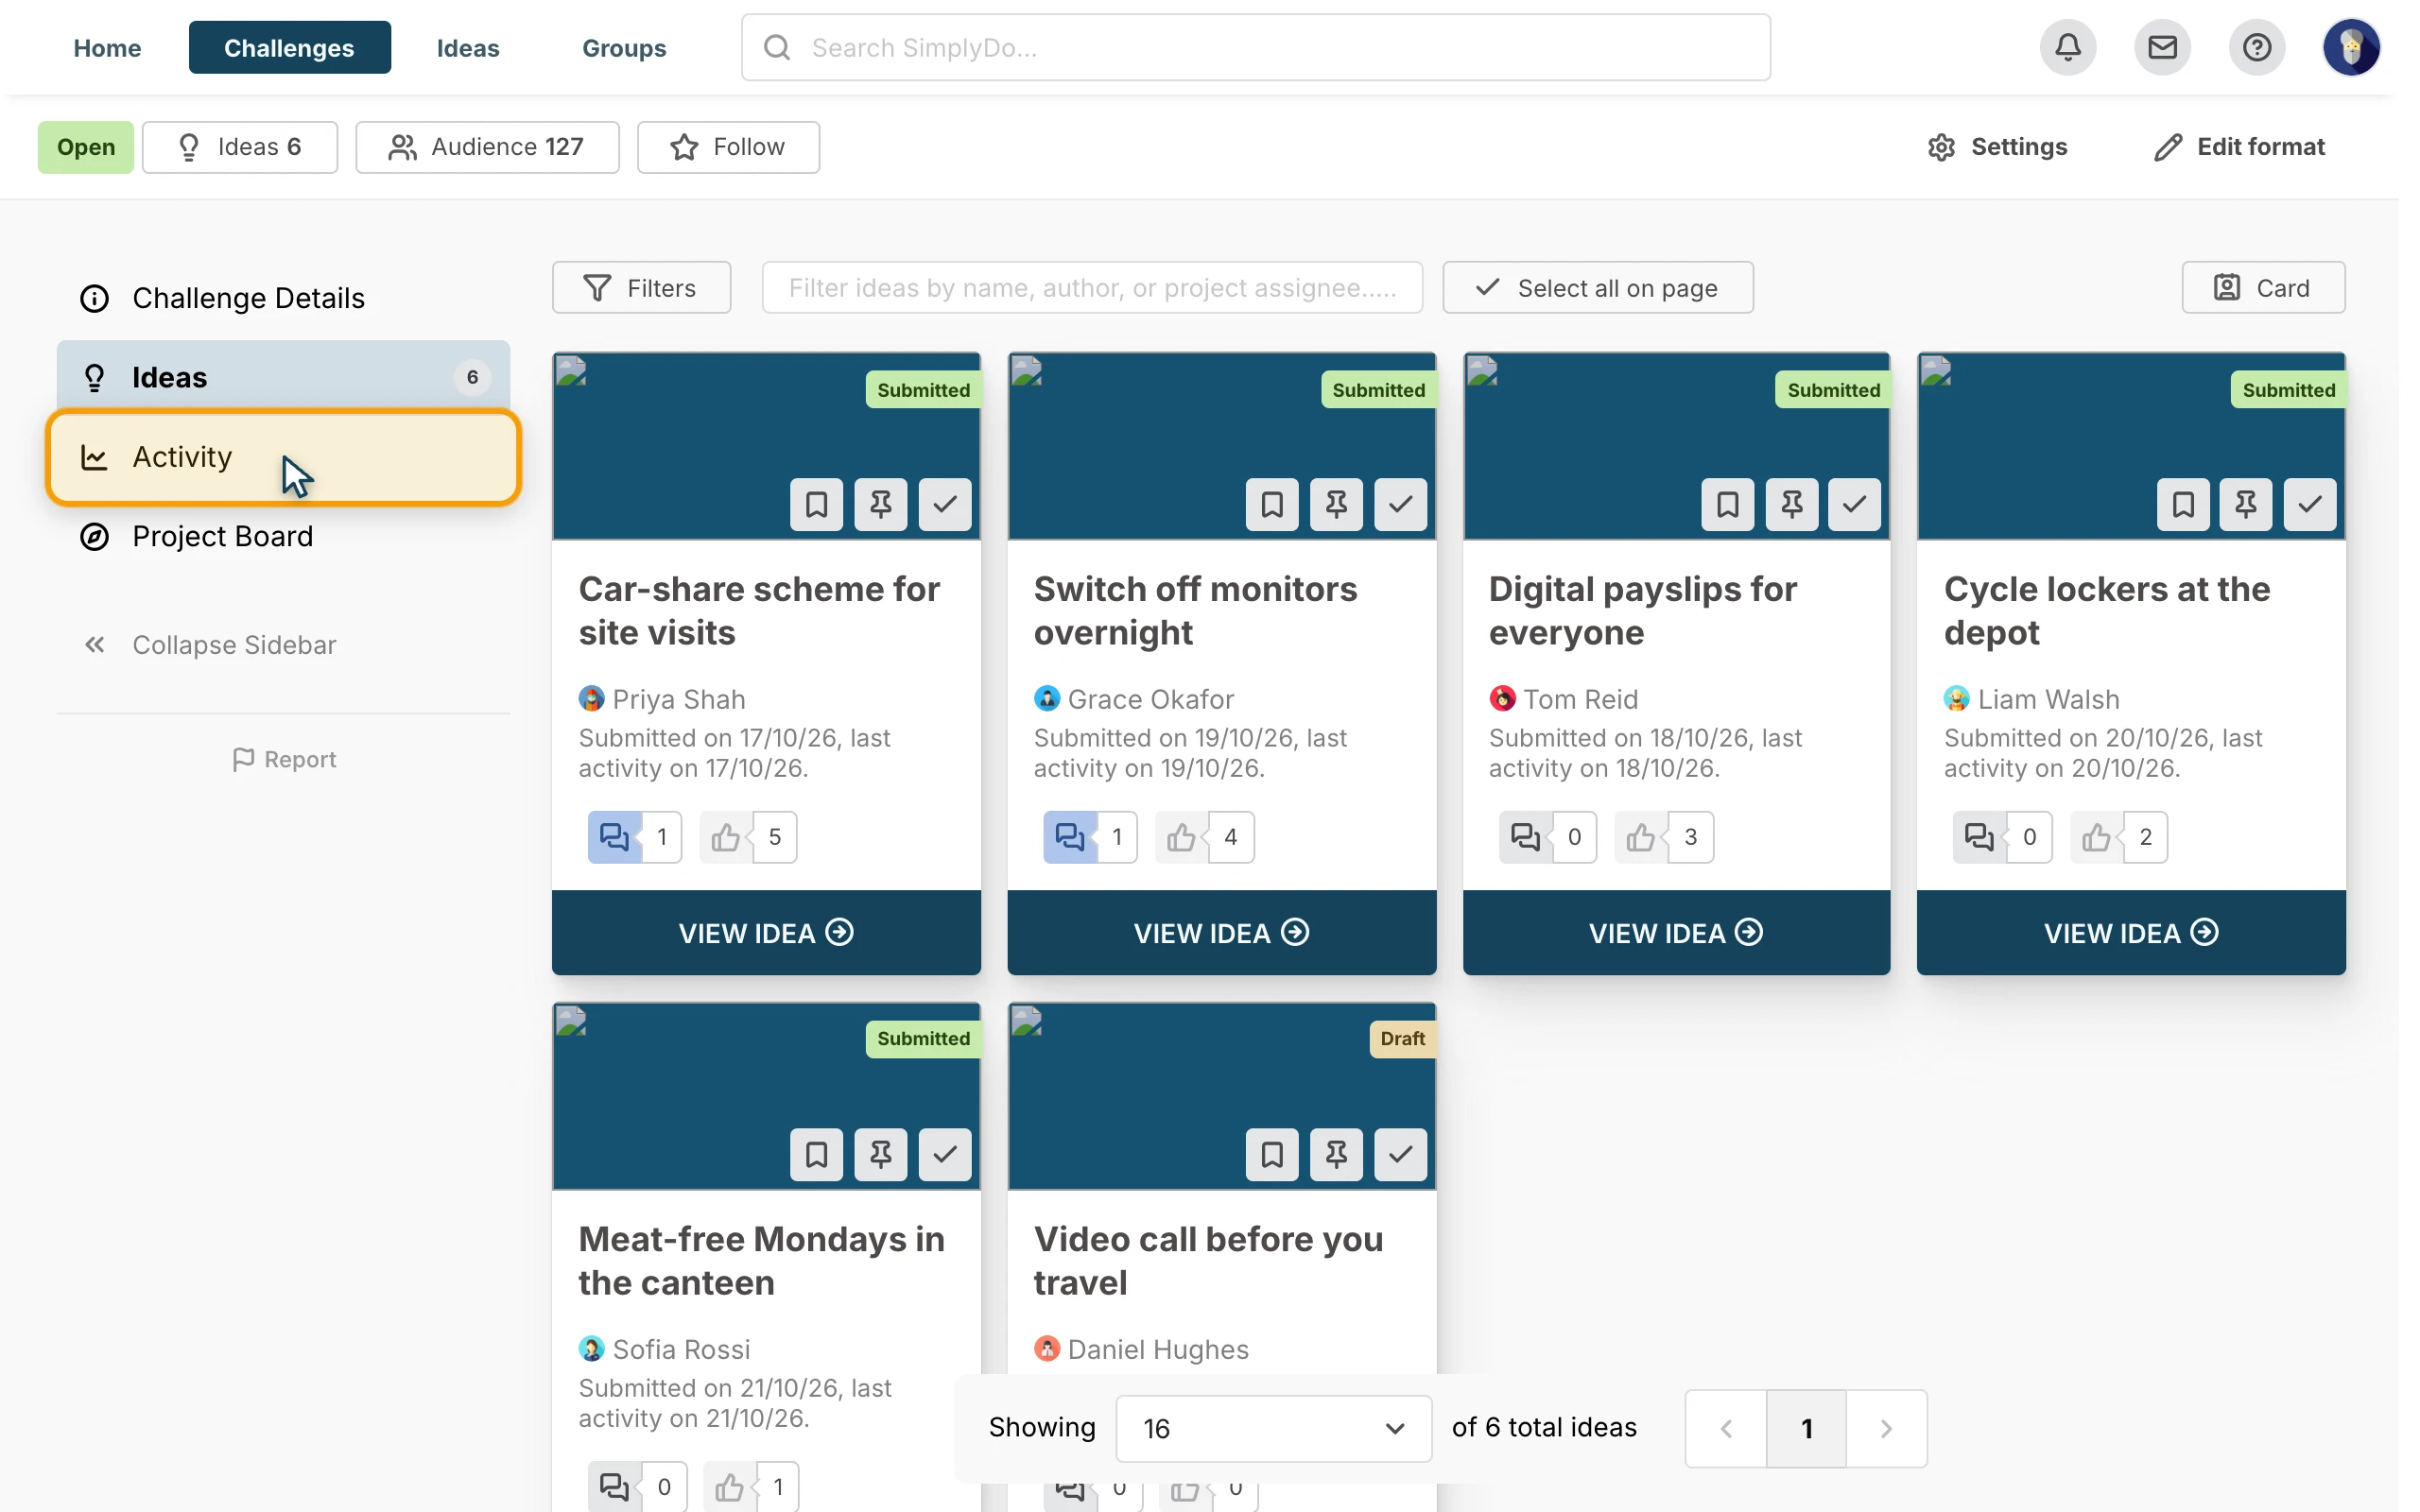Bookmark the Video call before you travel idea
Viewport: 2420px width, 1512px height.
click(x=1272, y=1155)
